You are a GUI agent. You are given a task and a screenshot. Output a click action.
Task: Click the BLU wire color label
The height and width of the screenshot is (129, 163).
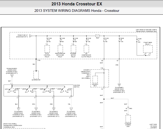click(16, 104)
